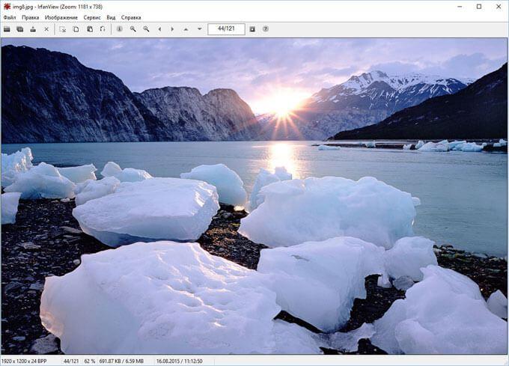Click the Paste toolbar icon

(x=90, y=29)
